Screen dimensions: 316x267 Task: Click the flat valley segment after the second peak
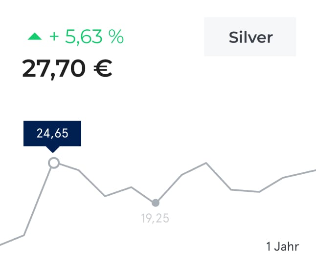[245, 190]
